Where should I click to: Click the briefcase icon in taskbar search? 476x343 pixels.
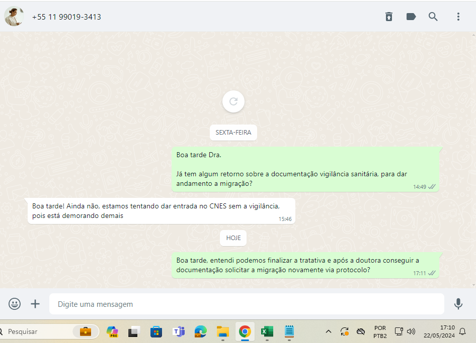(86, 331)
